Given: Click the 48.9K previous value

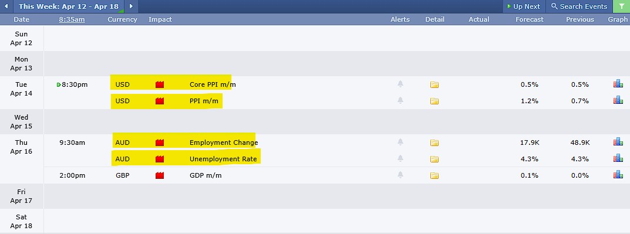Looking at the screenshot, I should [580, 143].
